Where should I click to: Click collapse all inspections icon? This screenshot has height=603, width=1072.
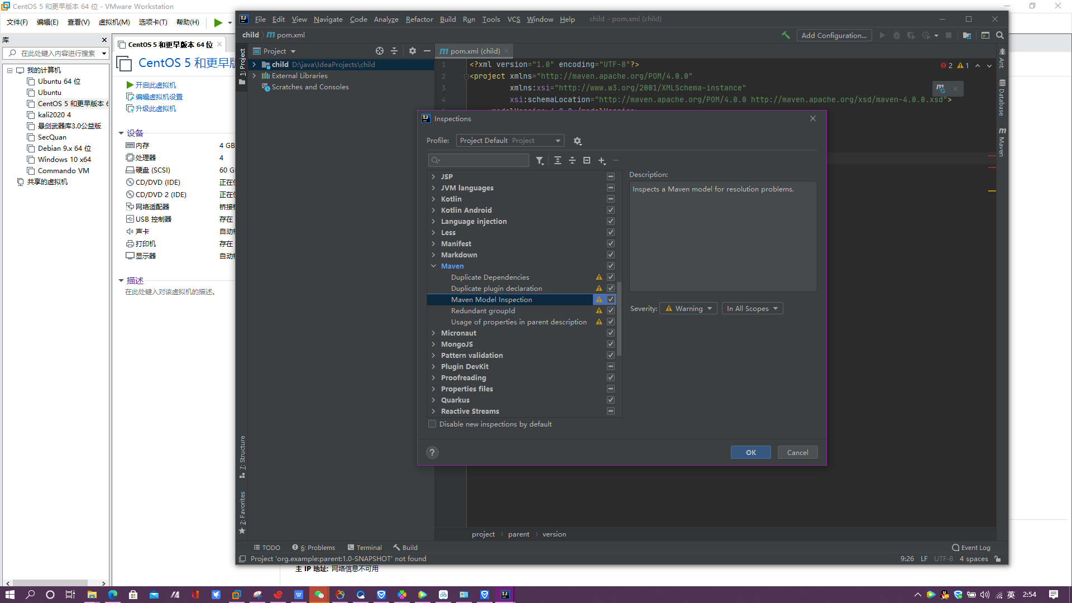click(x=572, y=160)
